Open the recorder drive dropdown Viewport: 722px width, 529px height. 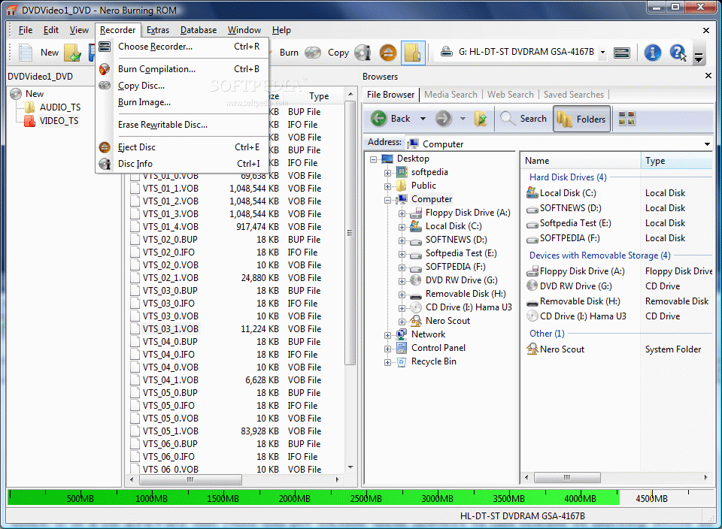point(602,53)
